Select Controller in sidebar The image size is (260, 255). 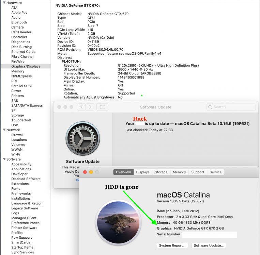19,37
